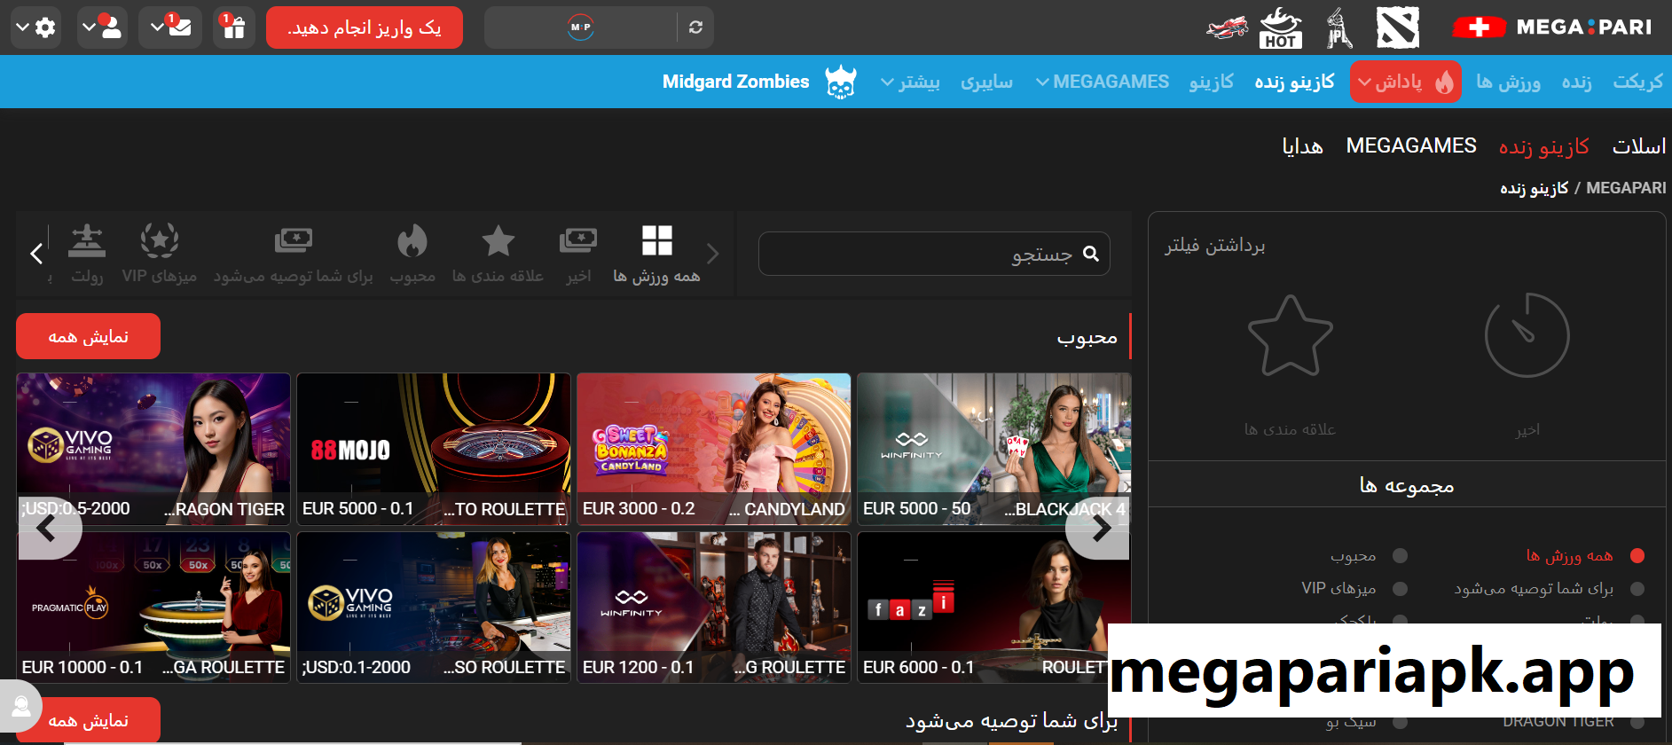Click the Aviator plane icon
The height and width of the screenshot is (745, 1672).
click(x=1227, y=27)
